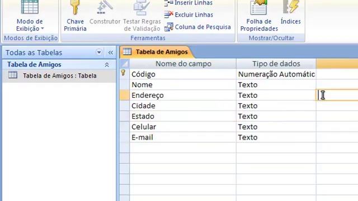This screenshot has width=358, height=201.
Task: Click the Chave Primária key icon
Action: (x=75, y=8)
